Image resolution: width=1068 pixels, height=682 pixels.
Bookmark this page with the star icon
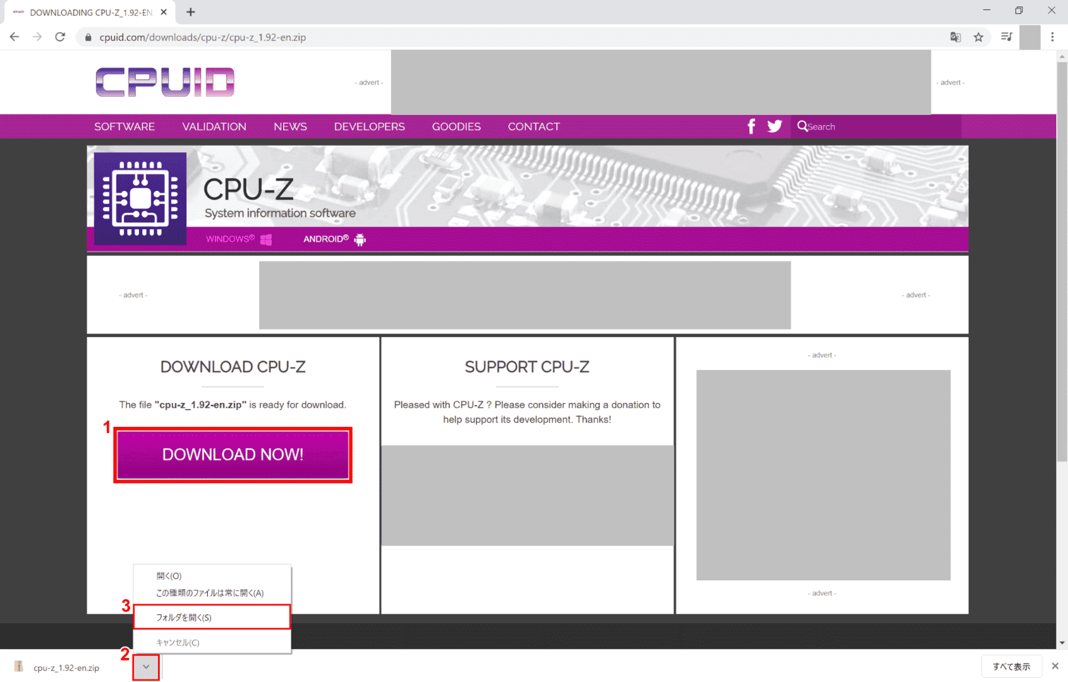[x=978, y=37]
